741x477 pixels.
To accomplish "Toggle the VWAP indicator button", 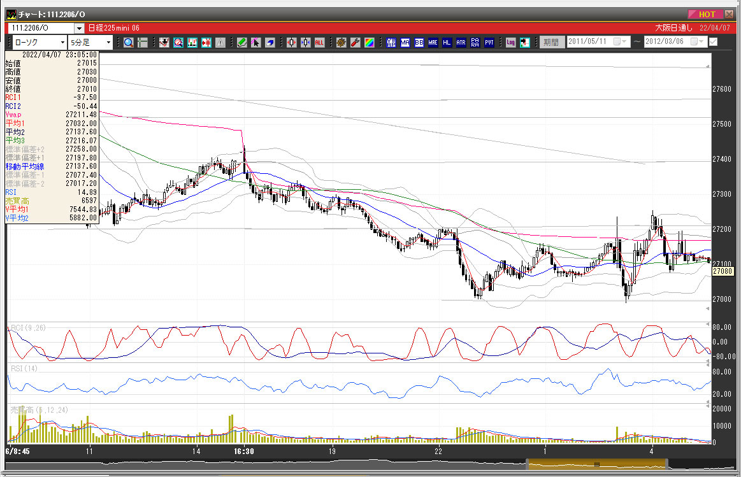I will click(391, 43).
